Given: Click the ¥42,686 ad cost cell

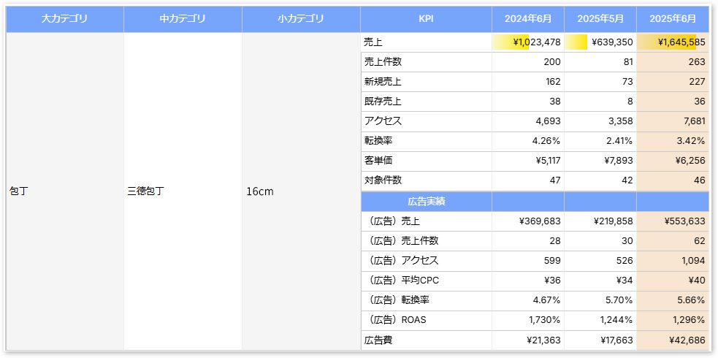Looking at the screenshot, I should point(673,340).
